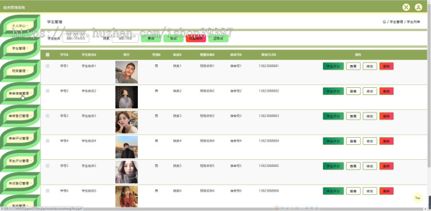This screenshot has height=211, width=431.
Task: Click the horizontal scrollbar at the bottom
Action: [x=215, y=209]
